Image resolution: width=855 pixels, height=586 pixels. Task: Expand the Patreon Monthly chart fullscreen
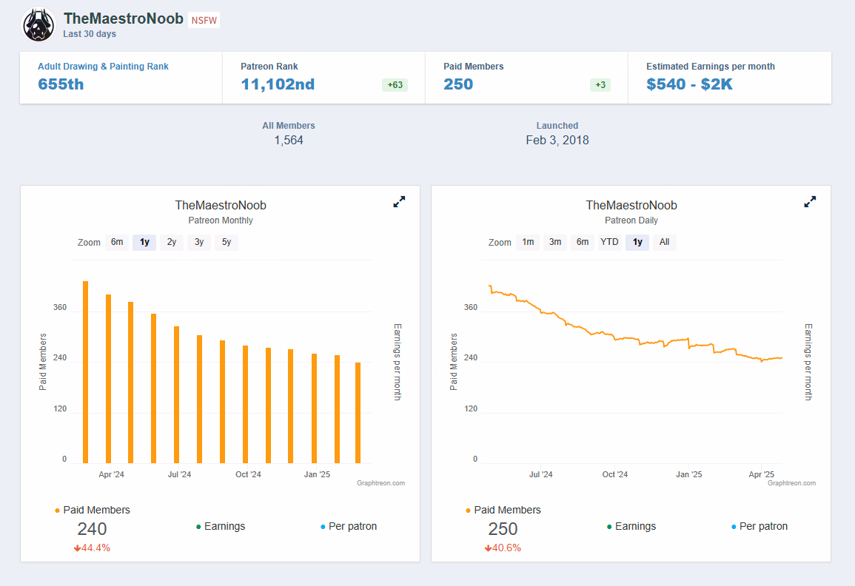tap(399, 201)
